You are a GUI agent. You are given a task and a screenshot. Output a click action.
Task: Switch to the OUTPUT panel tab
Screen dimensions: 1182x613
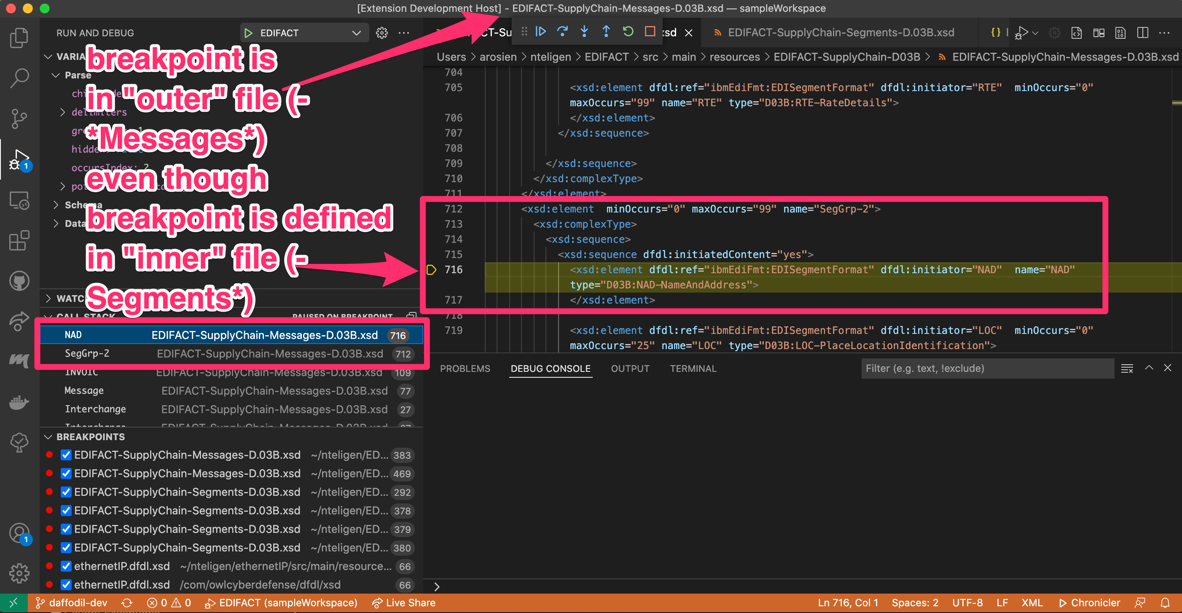[630, 368]
